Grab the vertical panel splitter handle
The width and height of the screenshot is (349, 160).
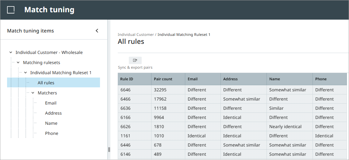(x=109, y=149)
